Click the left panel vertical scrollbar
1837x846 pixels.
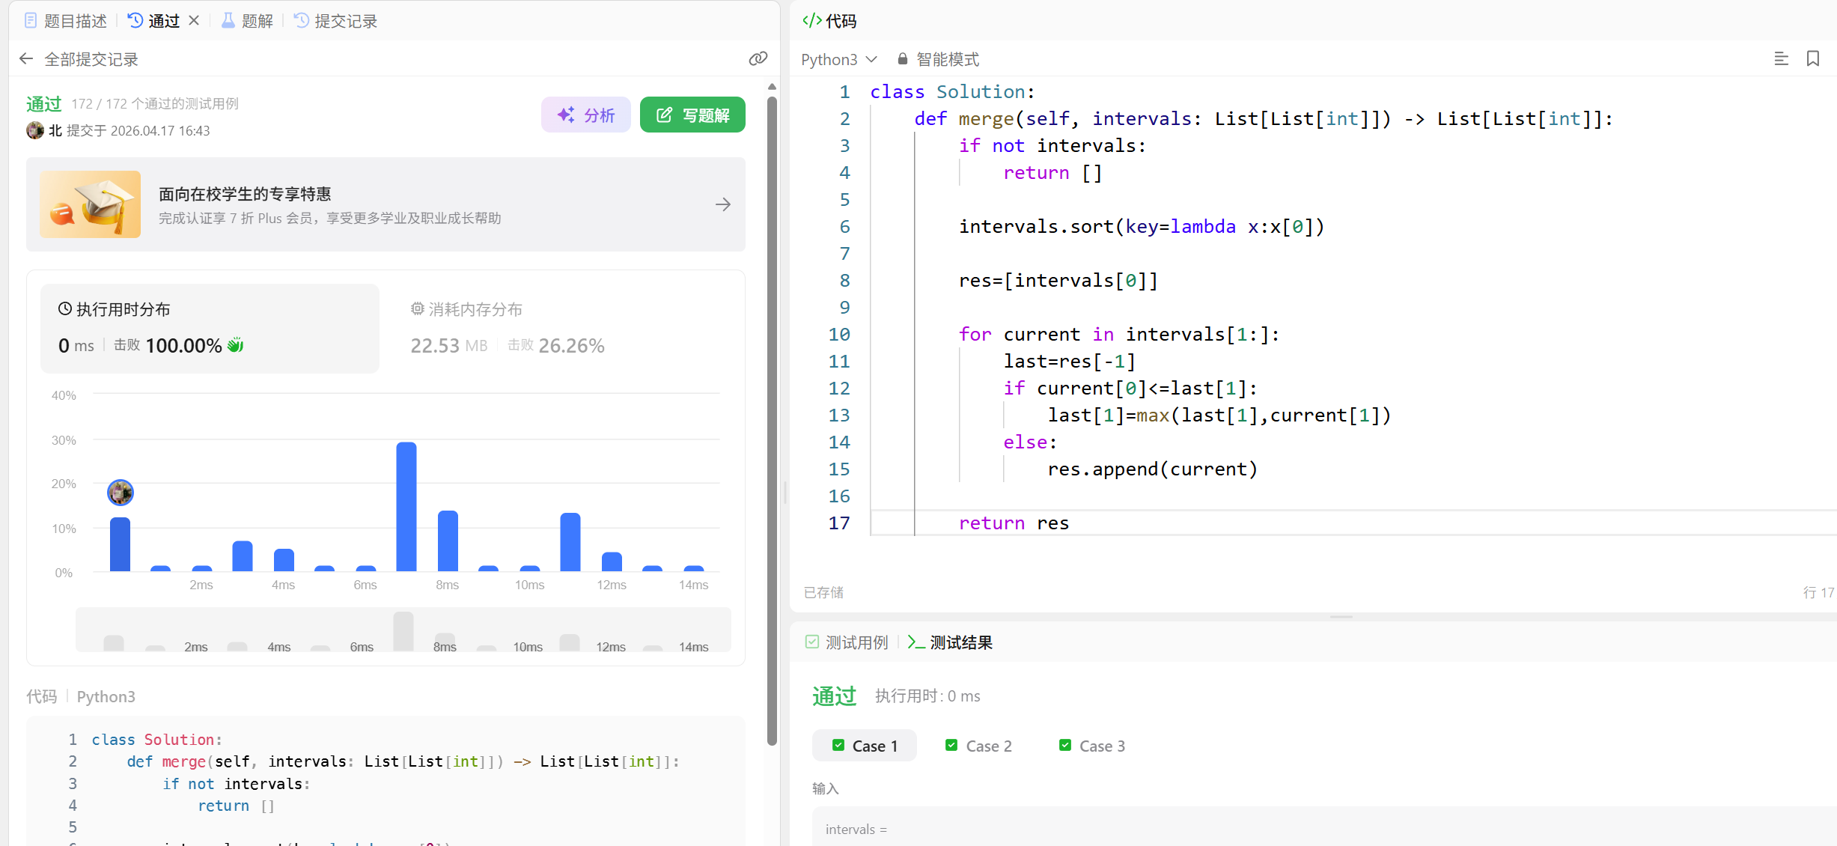tap(772, 419)
